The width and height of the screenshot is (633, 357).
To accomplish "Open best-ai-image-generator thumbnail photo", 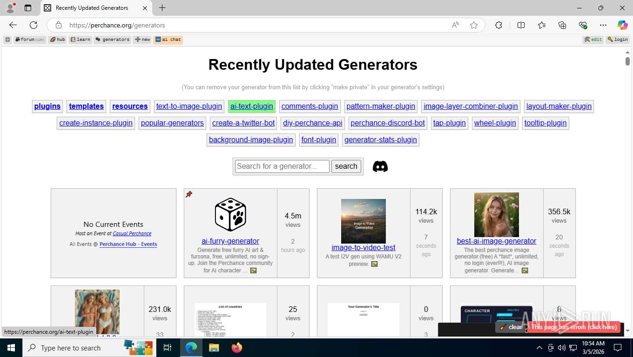I will (497, 215).
